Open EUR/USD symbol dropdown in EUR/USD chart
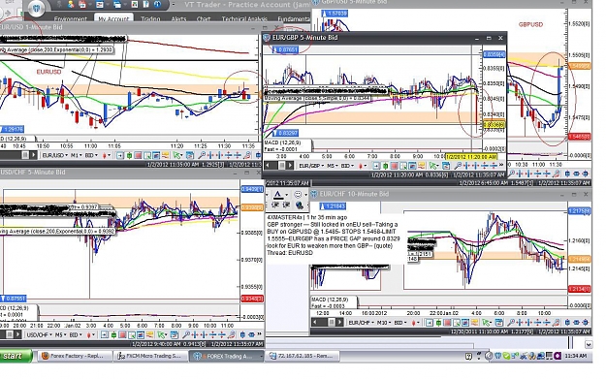 click(55, 155)
